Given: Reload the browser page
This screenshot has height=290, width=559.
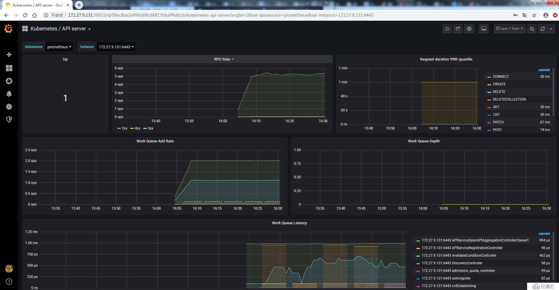Looking at the screenshot, I should point(25,15).
